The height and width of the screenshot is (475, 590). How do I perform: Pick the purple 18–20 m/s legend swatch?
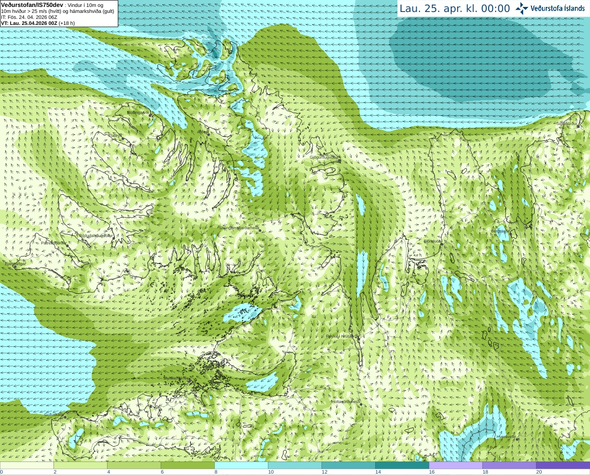509,465
